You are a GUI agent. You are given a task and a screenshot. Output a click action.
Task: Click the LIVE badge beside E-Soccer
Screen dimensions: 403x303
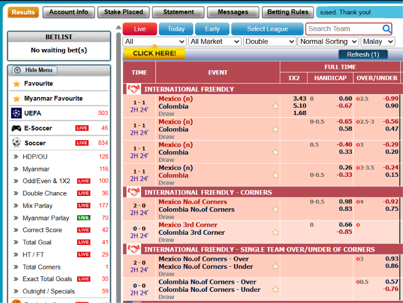[x=82, y=128]
